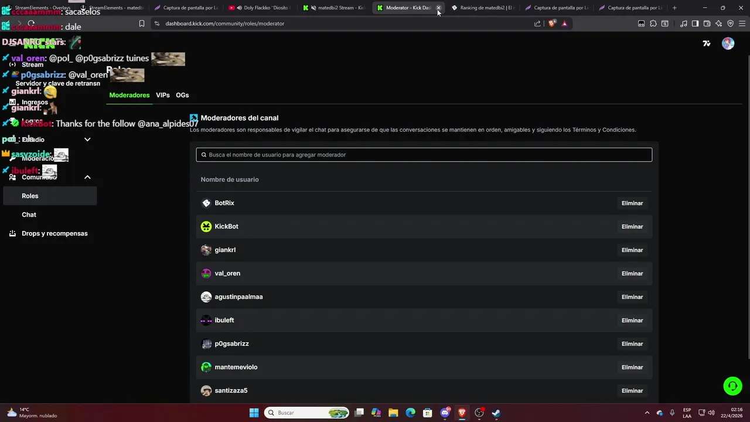Click the Nombre de usuario column header
The width and height of the screenshot is (750, 422).
tap(230, 179)
